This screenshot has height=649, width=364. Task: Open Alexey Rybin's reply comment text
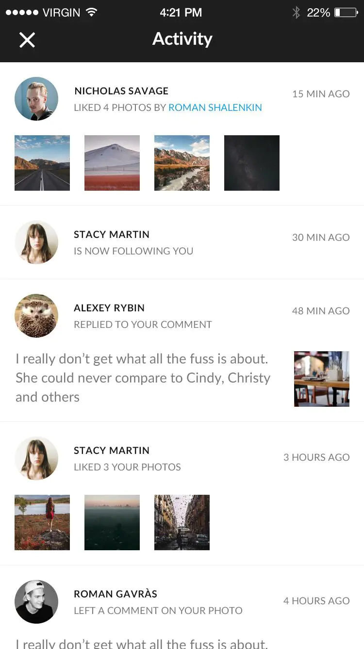point(143,378)
